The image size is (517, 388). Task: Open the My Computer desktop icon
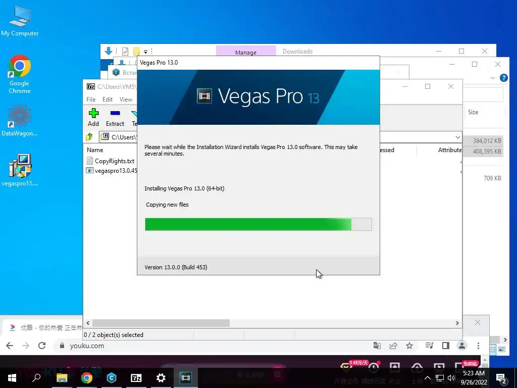[20, 21]
